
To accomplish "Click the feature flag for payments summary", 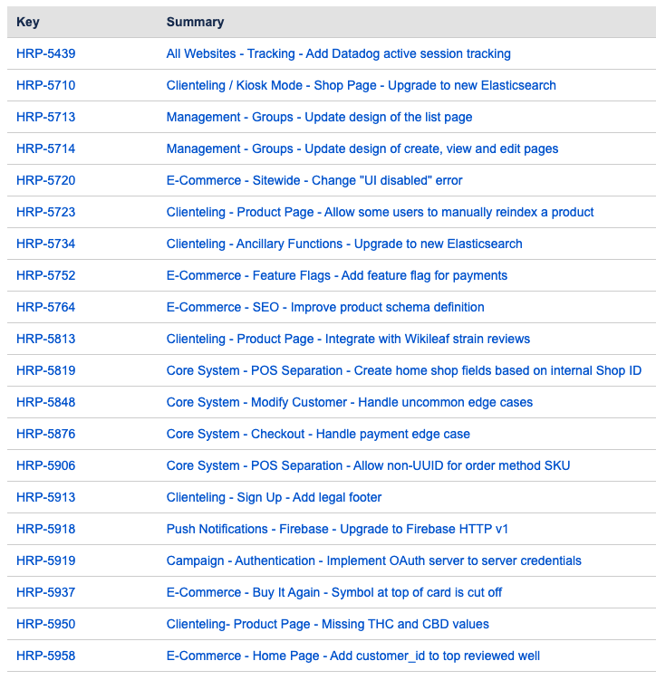I will click(x=336, y=275).
